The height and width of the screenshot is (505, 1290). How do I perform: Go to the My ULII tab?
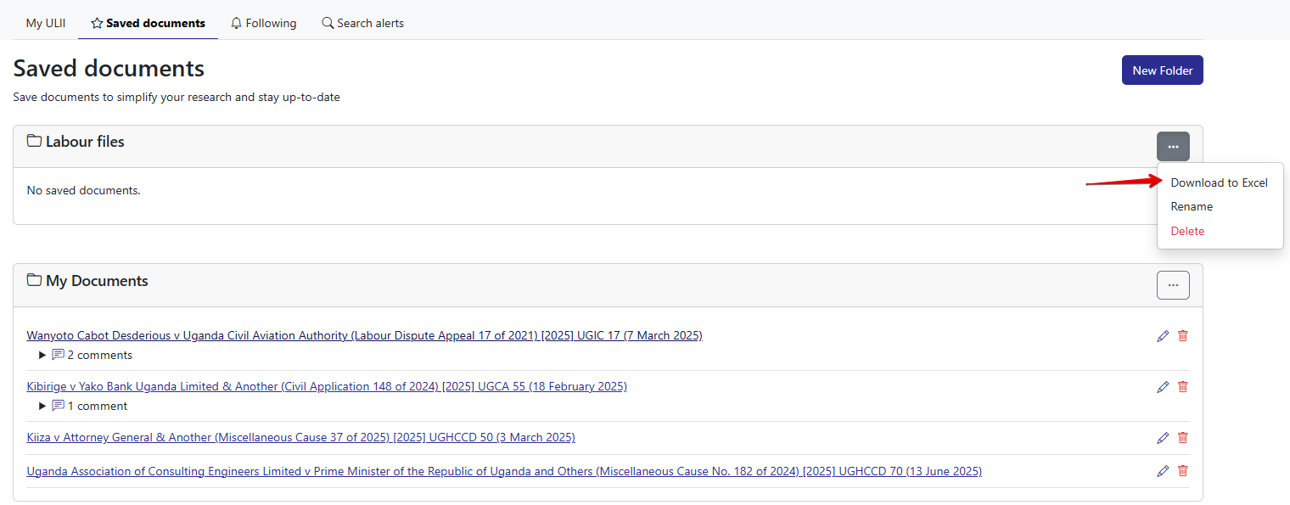tap(46, 23)
